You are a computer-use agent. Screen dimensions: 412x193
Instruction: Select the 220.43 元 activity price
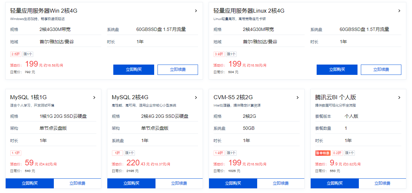point(138,163)
